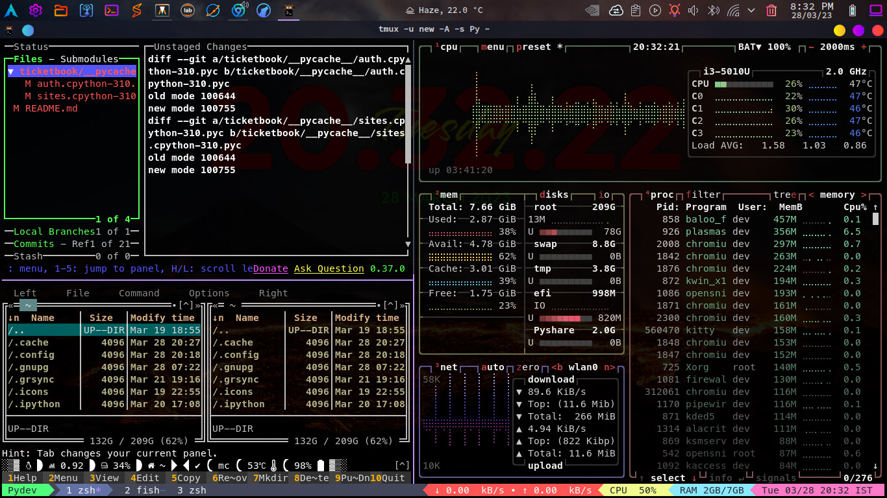
Task: Open the mc Right menu
Action: click(273, 293)
